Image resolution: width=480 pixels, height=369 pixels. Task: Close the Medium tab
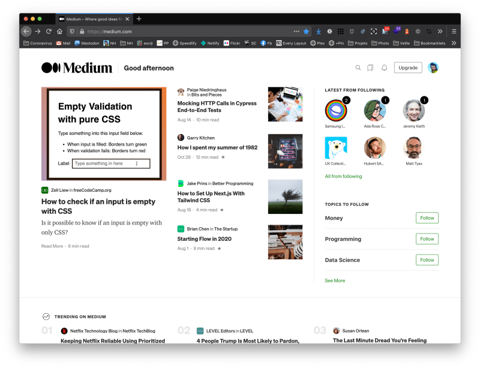[x=127, y=19]
